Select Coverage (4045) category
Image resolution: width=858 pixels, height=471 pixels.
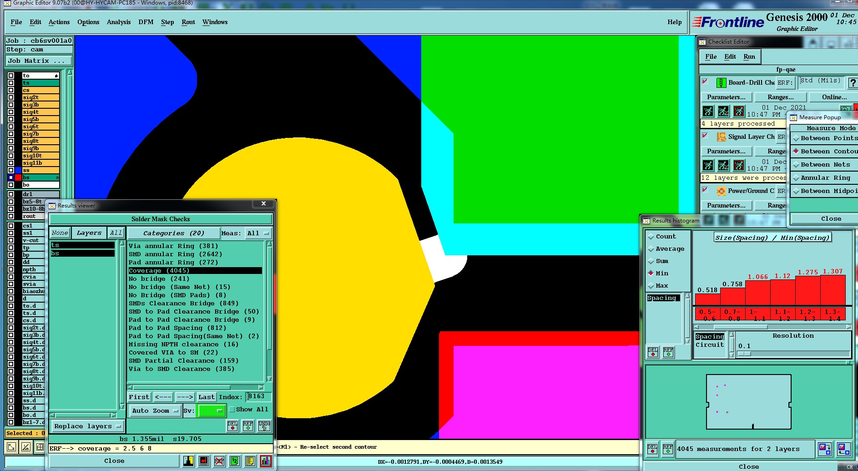[x=195, y=271]
